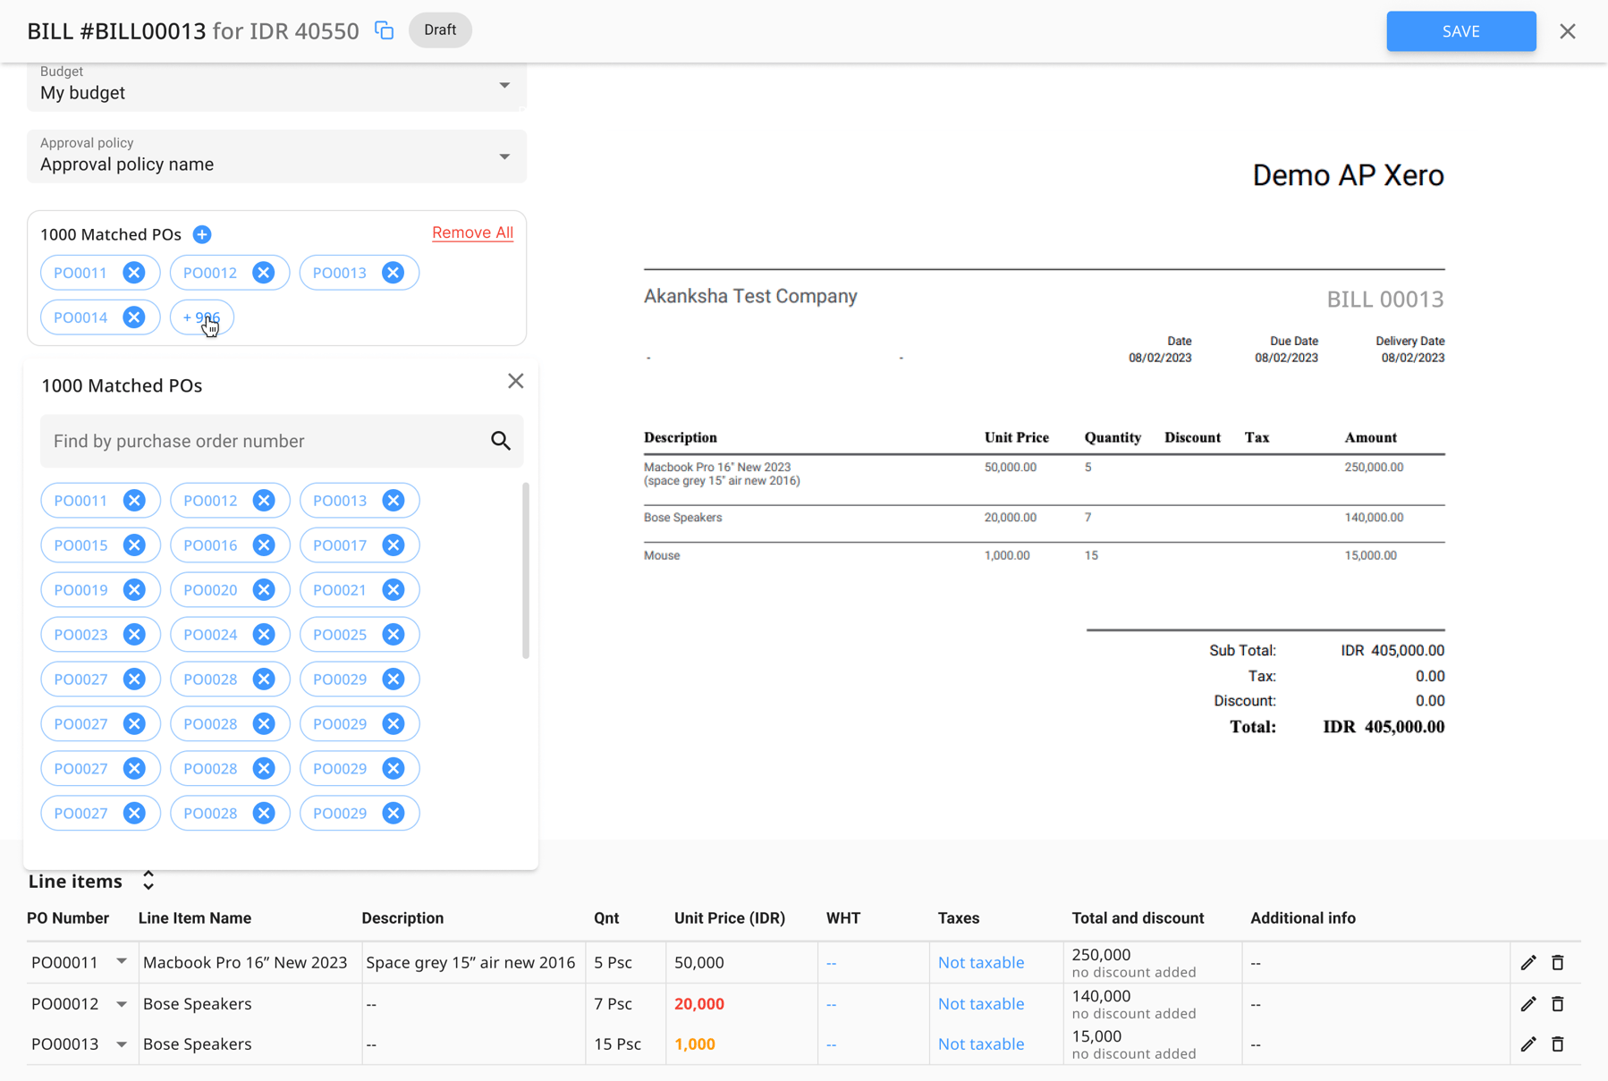Open Not taxable link for PO000012
Screen dimensions: 1608x1081
point(980,1004)
